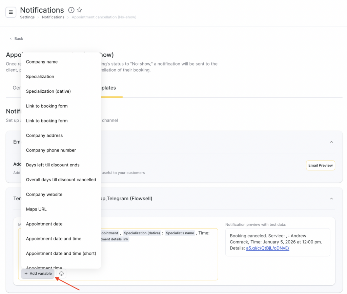Navigate to Settings in the breadcrumb
The image size is (347, 294).
point(27,17)
